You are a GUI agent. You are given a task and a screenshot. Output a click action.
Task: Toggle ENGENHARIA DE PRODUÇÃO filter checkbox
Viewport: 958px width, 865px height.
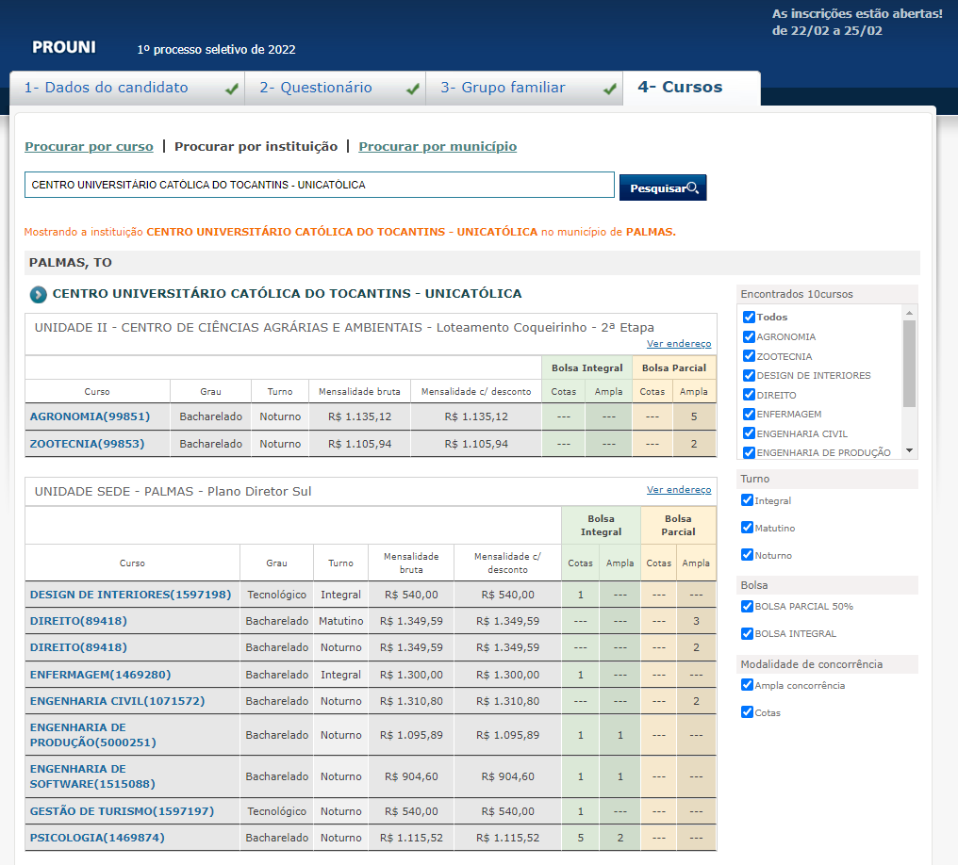pos(749,452)
